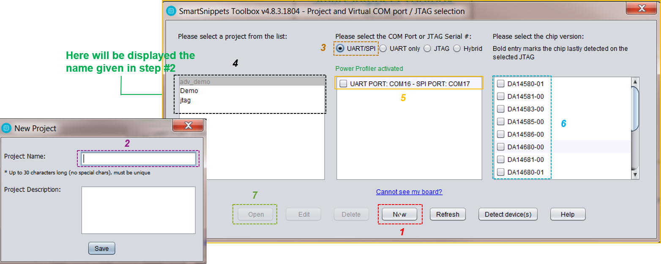Select the Hybrid radio button
661x264 pixels.
(x=457, y=48)
